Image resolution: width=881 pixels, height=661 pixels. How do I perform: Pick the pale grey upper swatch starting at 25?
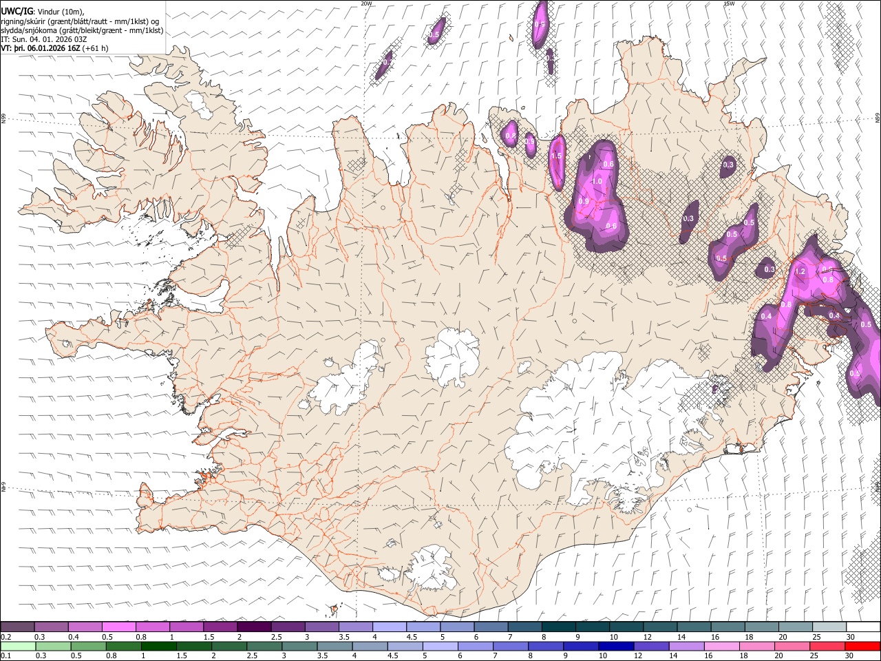[829, 627]
